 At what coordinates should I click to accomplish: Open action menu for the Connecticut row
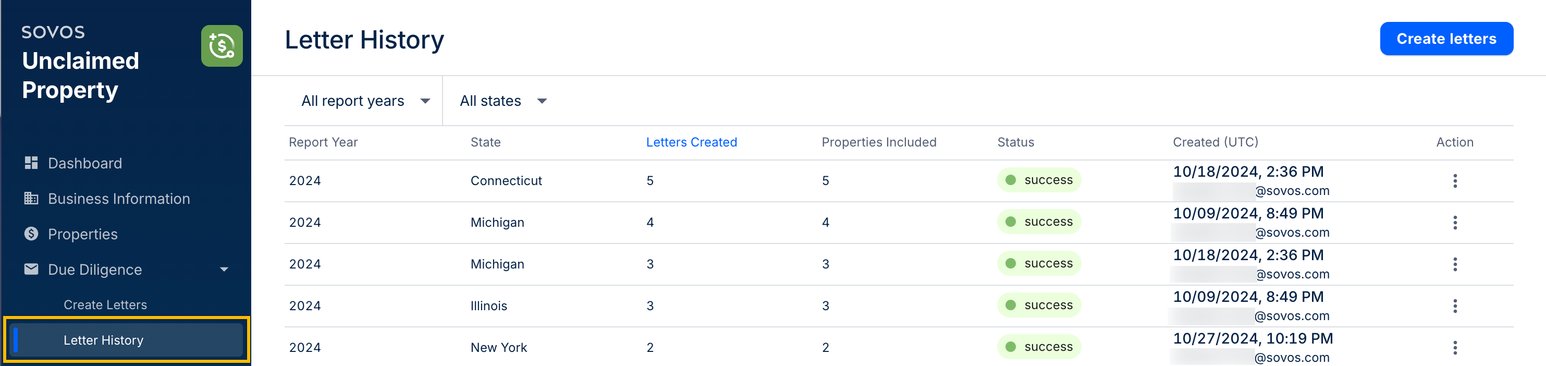pos(1454,180)
